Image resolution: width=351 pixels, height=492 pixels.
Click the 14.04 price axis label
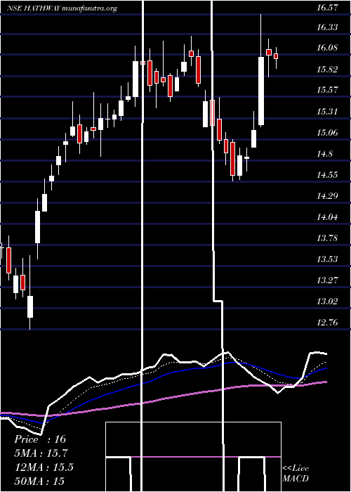pyautogui.click(x=327, y=217)
